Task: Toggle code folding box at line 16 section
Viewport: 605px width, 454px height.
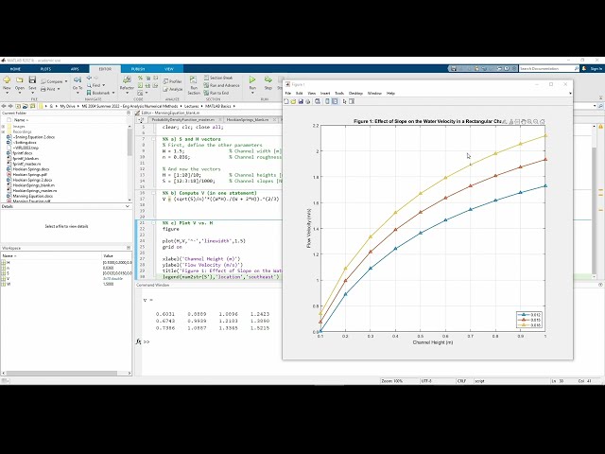Action: pyautogui.click(x=153, y=193)
